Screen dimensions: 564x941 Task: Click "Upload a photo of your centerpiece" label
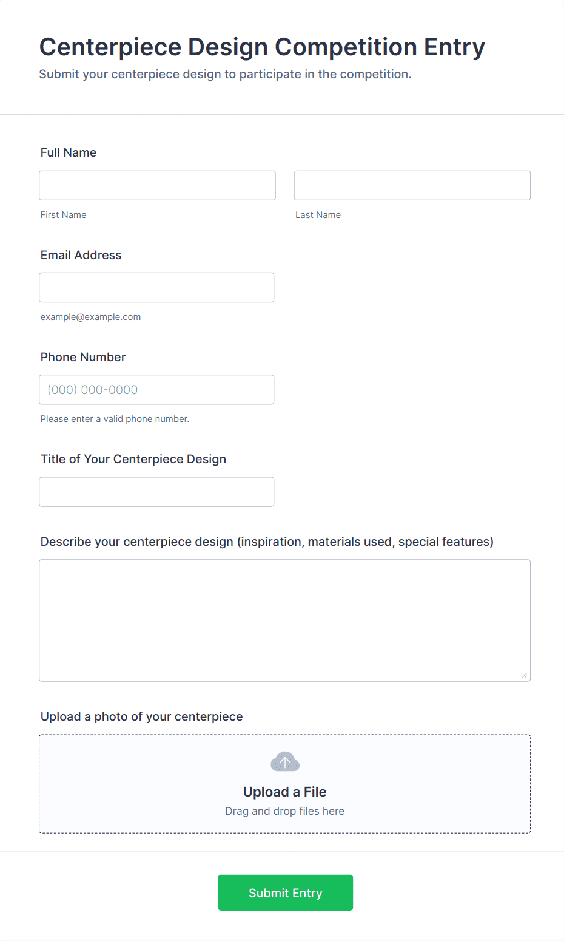(142, 716)
